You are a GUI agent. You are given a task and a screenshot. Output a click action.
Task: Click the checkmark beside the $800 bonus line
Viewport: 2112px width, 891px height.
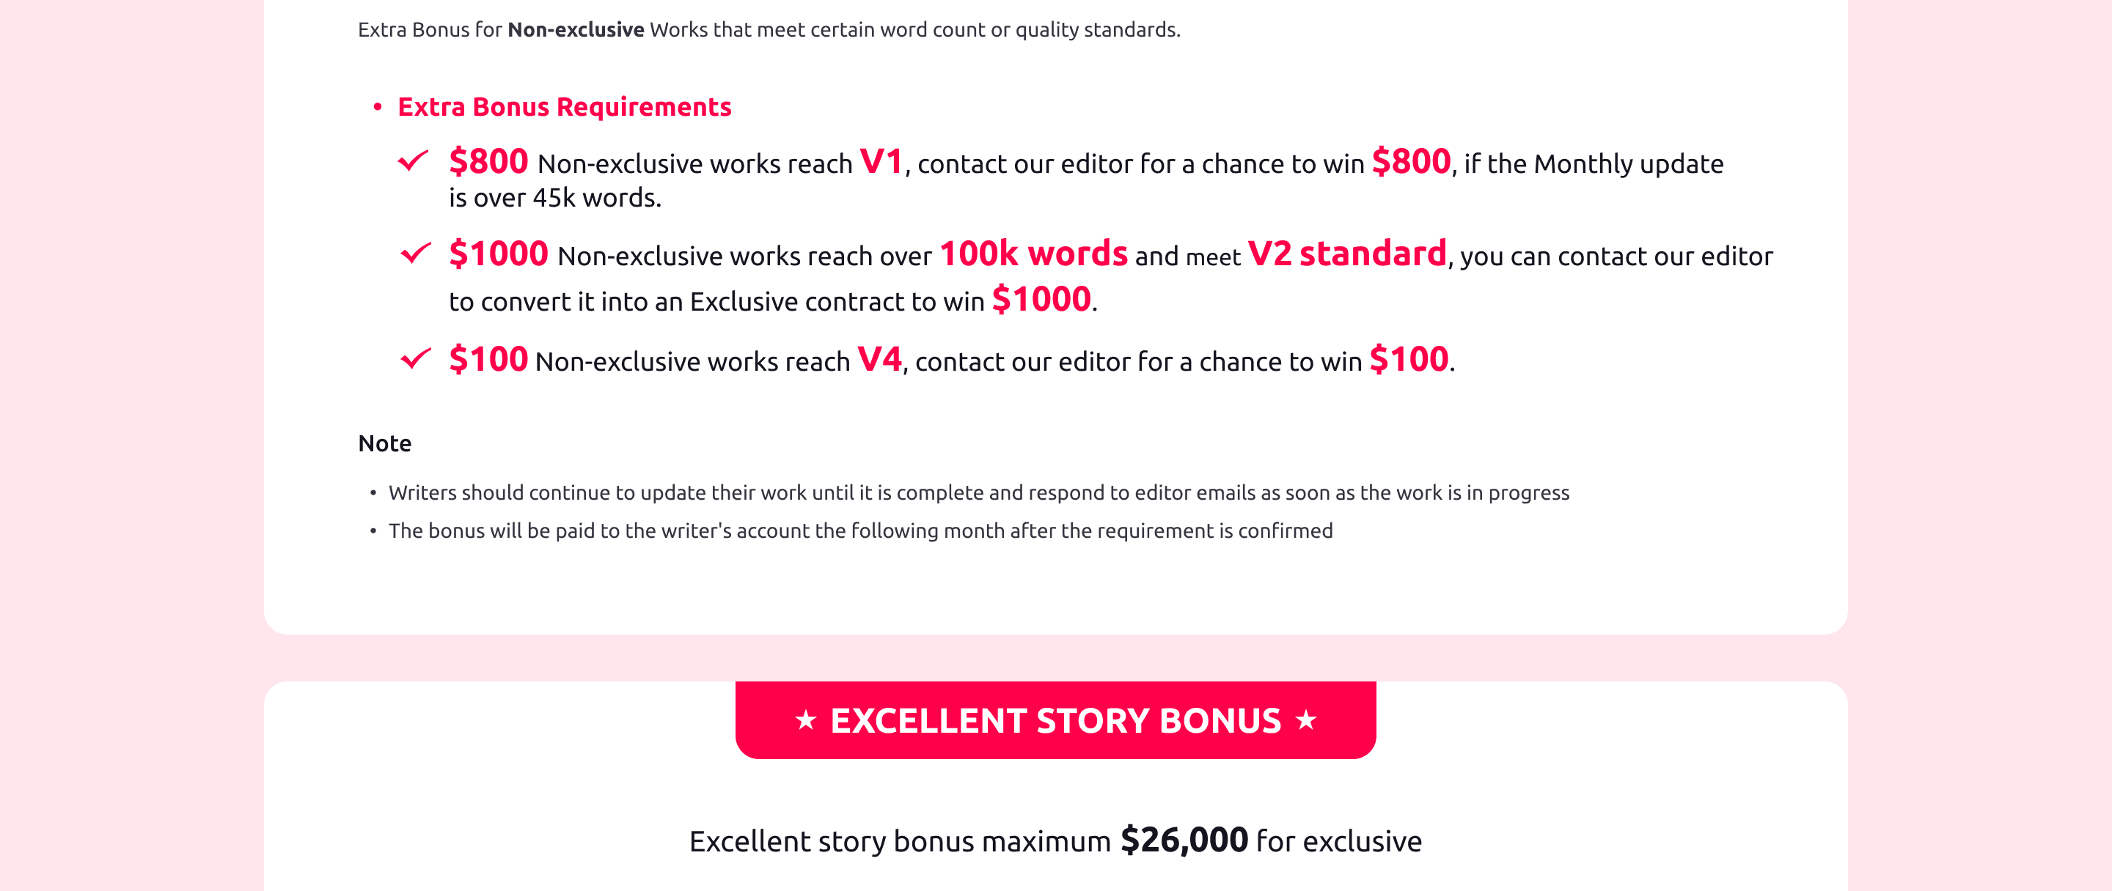412,160
